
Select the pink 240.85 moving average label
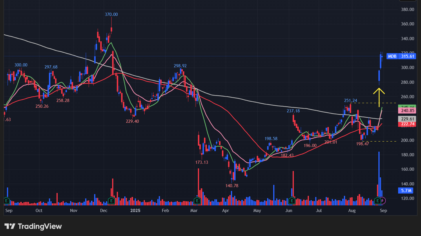pos(408,110)
